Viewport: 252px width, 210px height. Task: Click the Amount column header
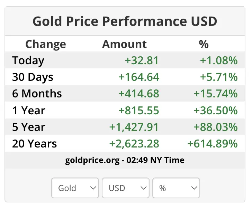124,44
